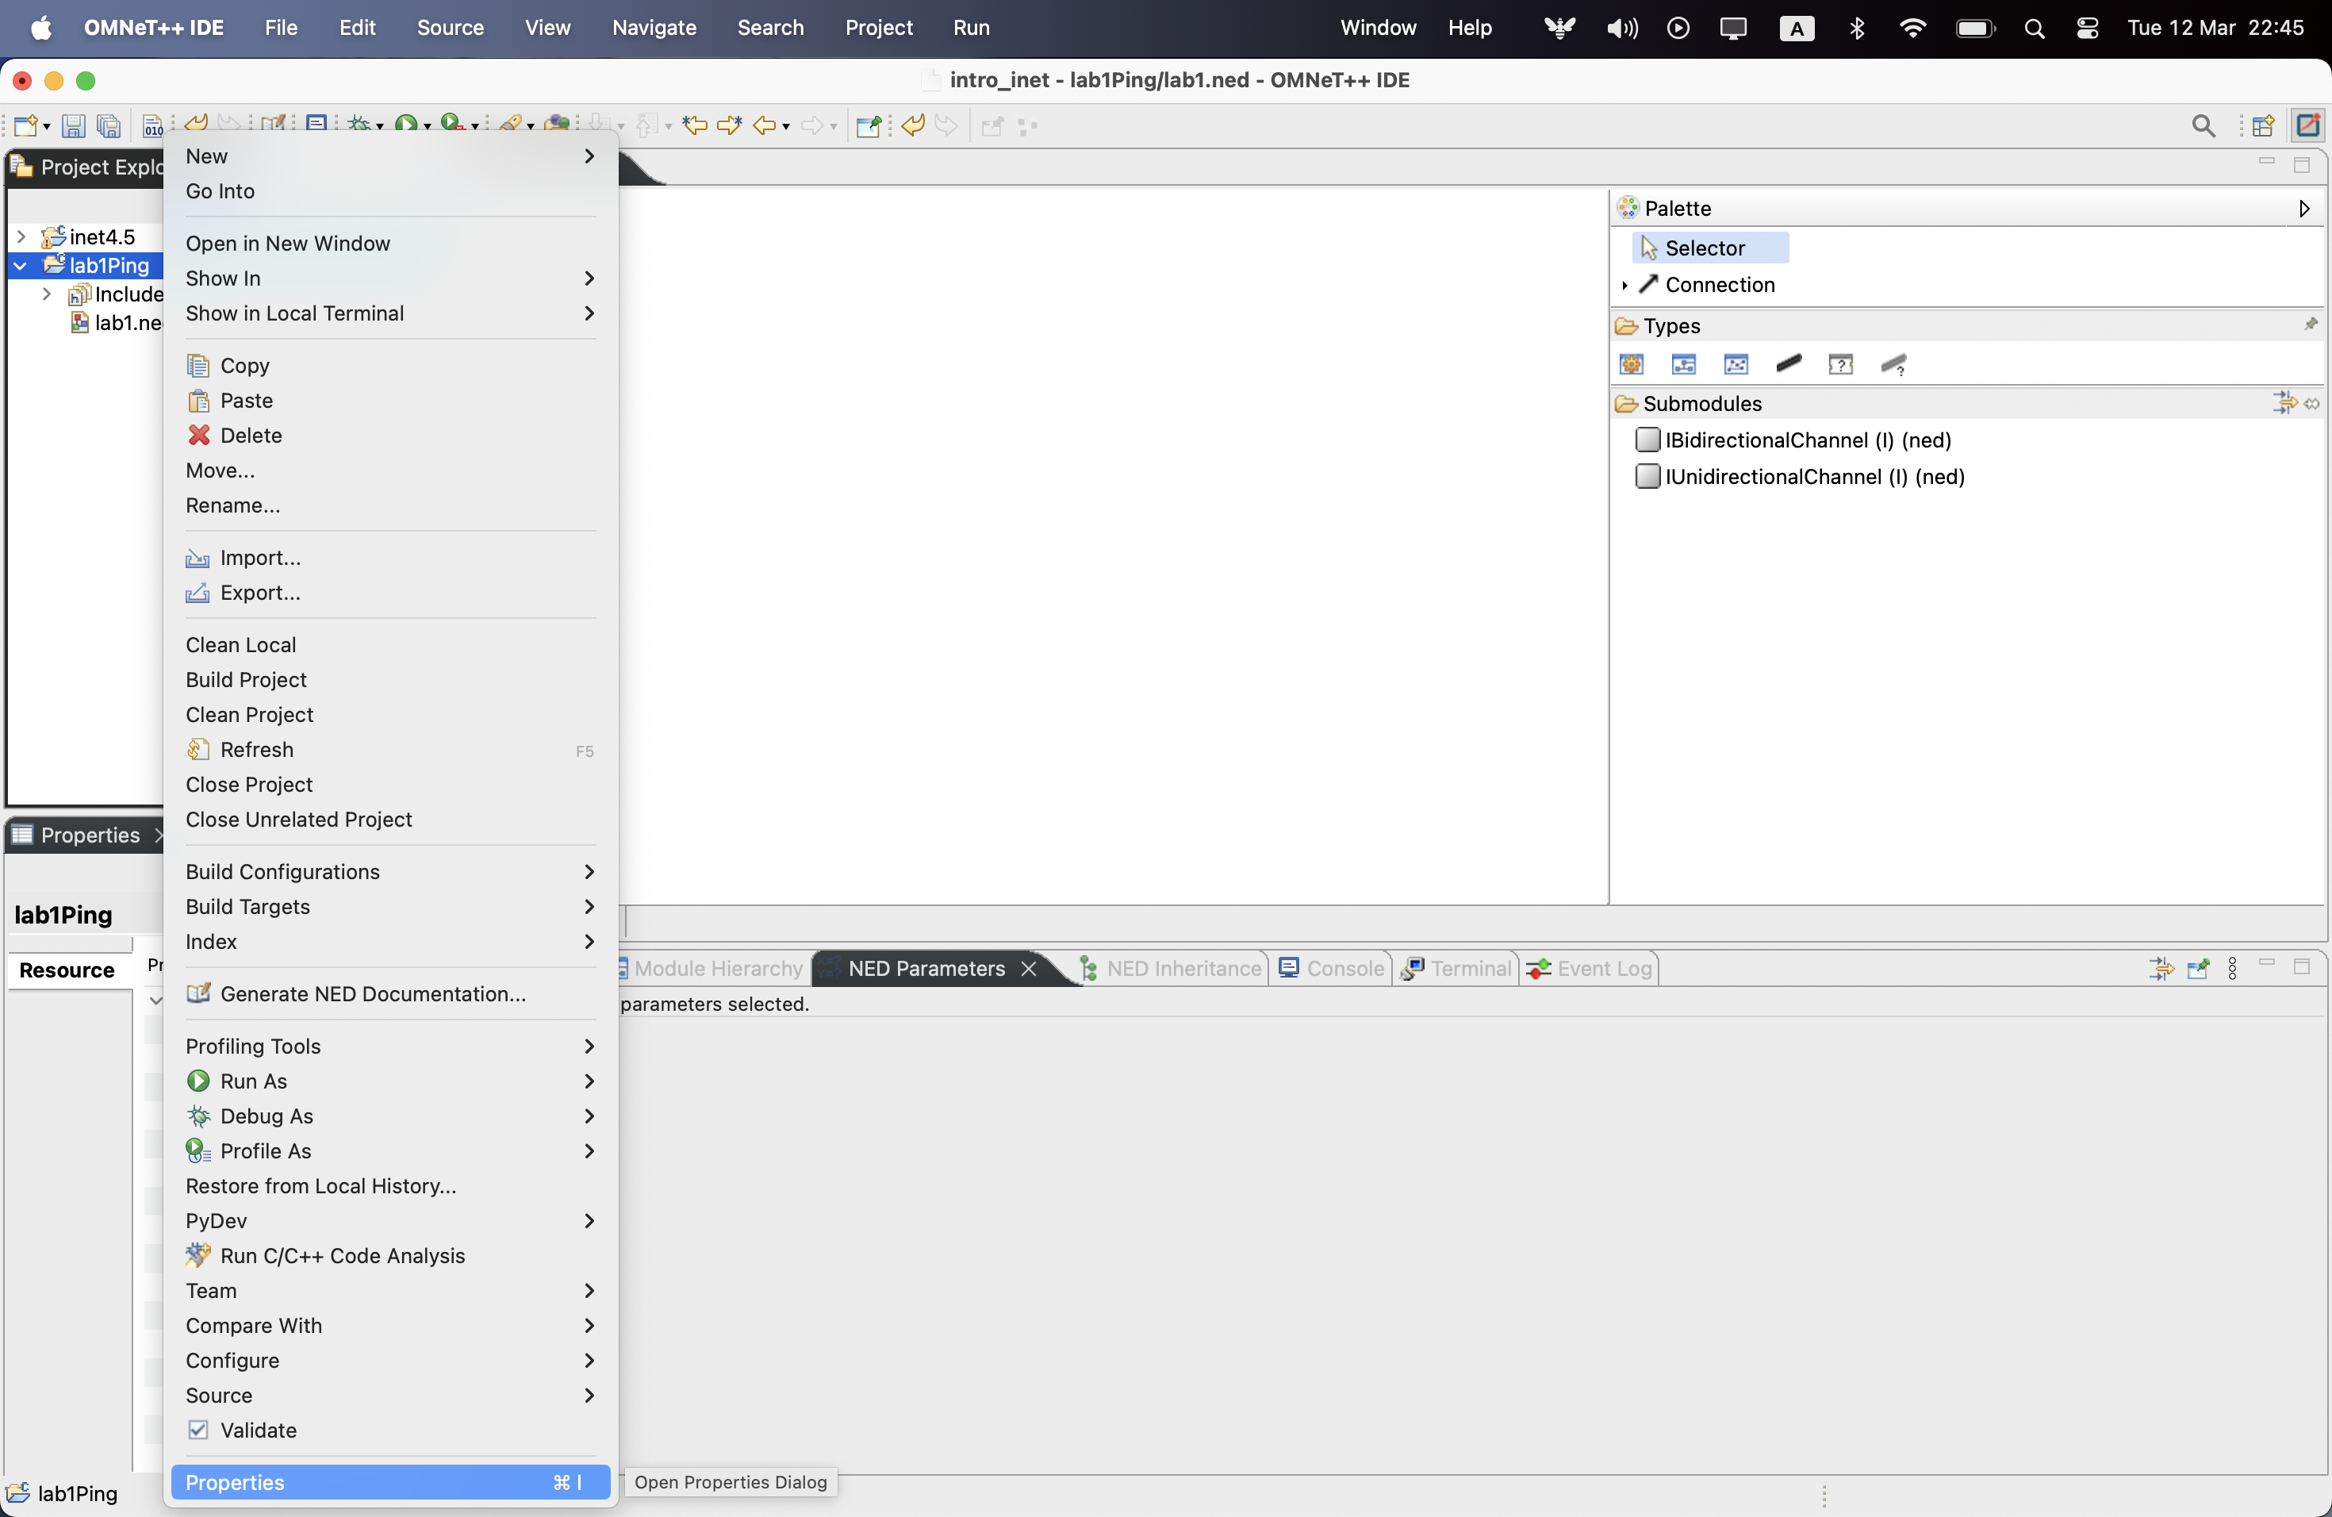Select the Channel type icon in Palette

coord(1788,364)
